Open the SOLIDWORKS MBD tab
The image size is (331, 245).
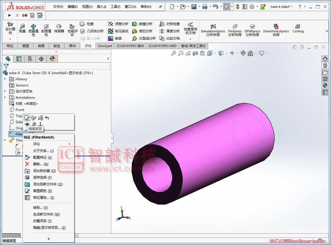point(162,46)
